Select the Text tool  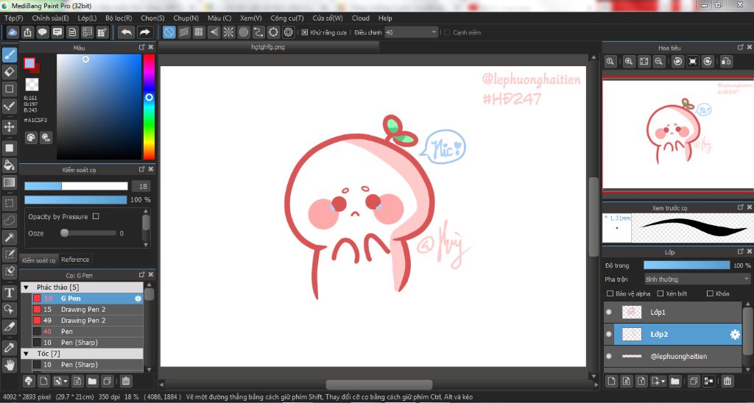(10, 293)
